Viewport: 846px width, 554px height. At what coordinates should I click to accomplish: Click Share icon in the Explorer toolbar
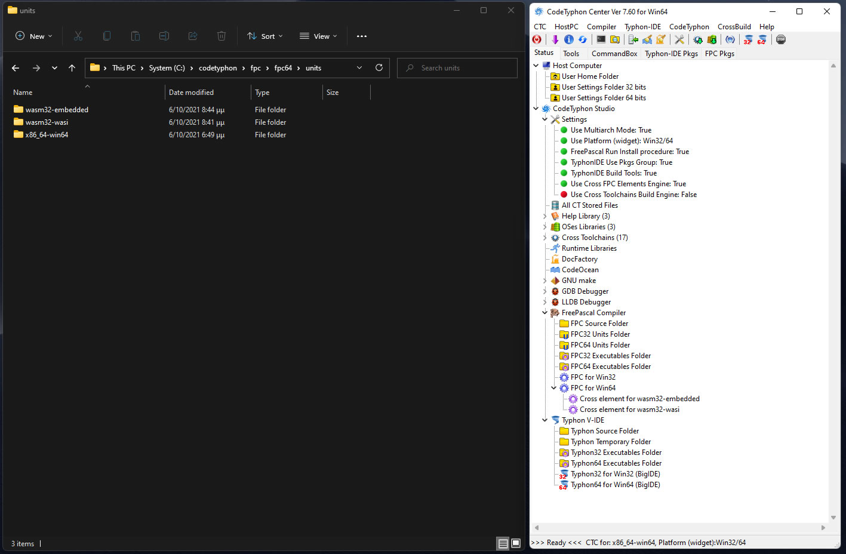[x=193, y=36]
